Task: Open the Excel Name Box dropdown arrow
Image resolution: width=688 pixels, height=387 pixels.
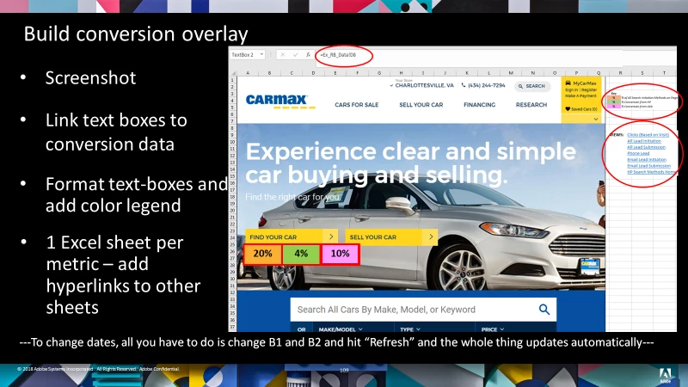Action: click(262, 55)
